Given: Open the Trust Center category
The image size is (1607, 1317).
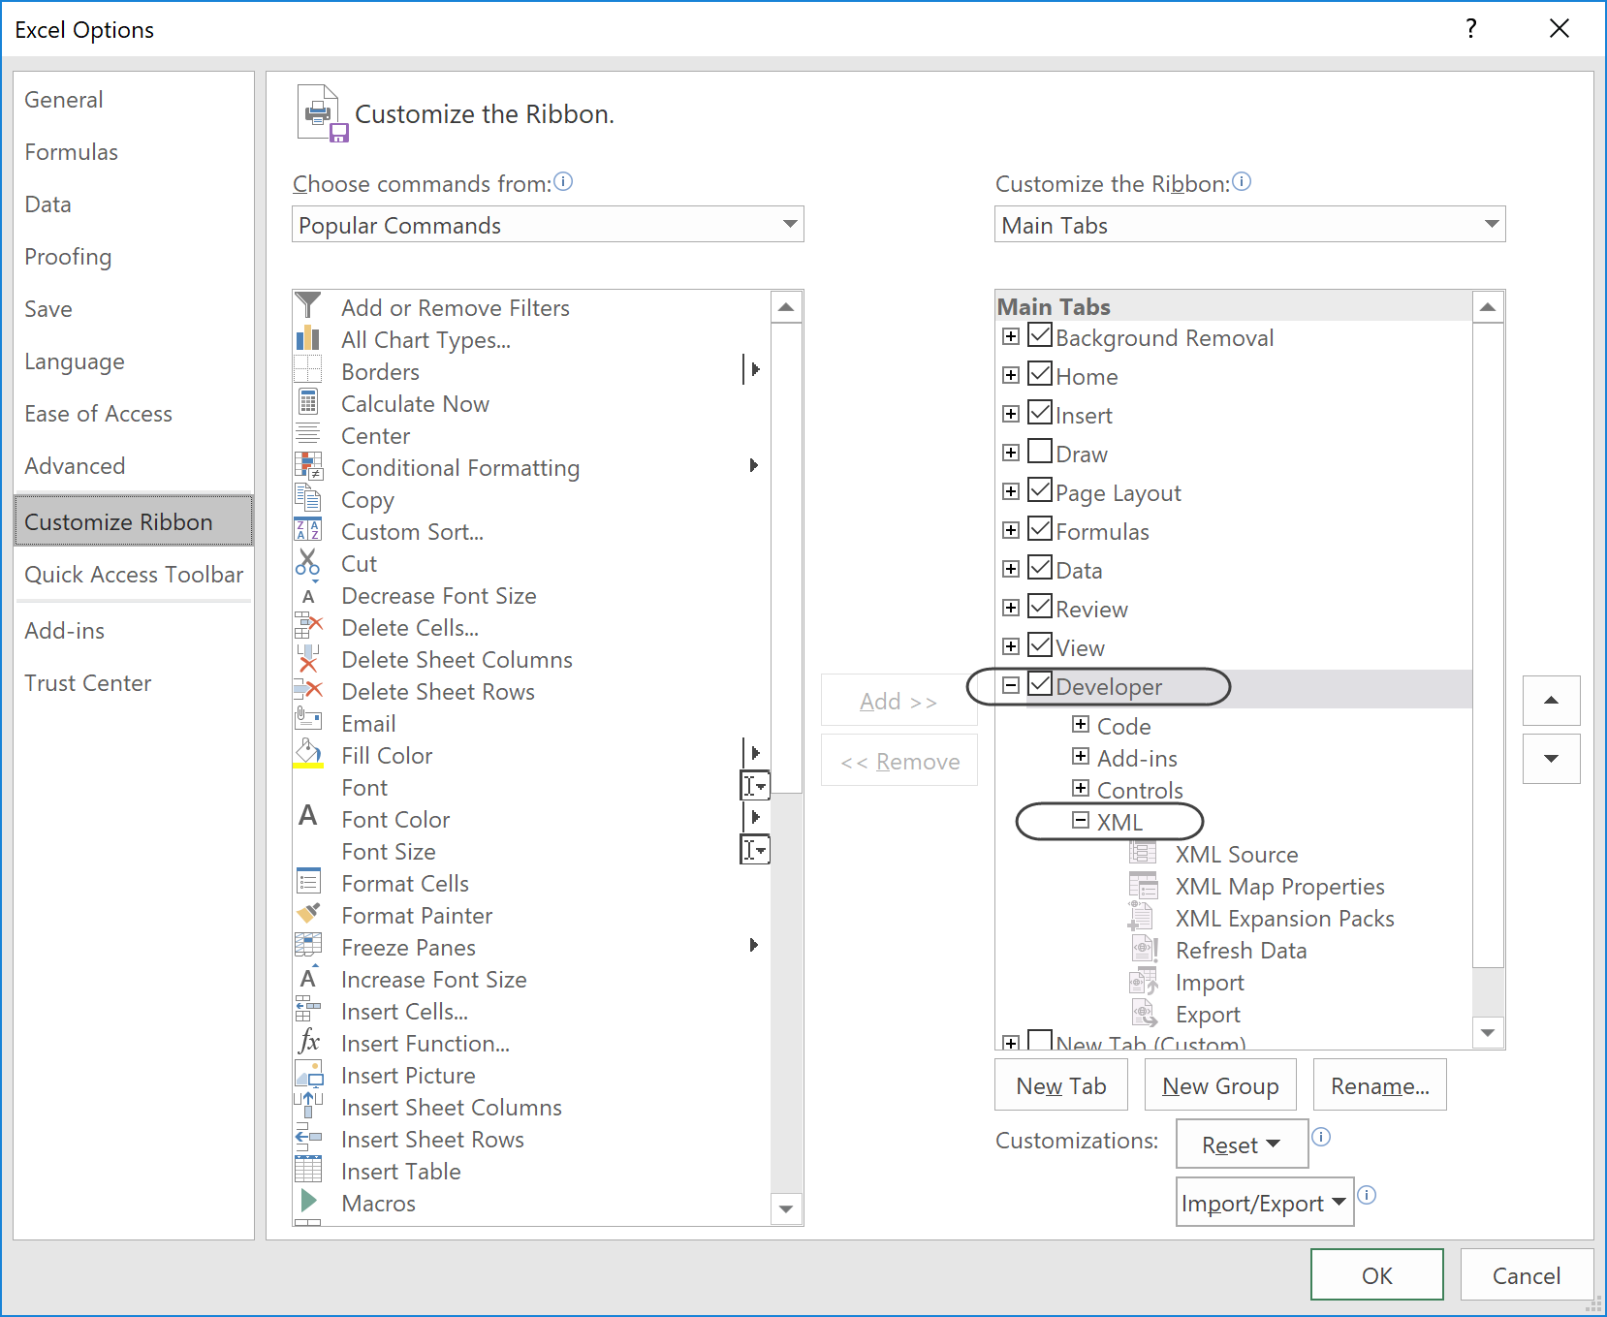Looking at the screenshot, I should [x=134, y=683].
